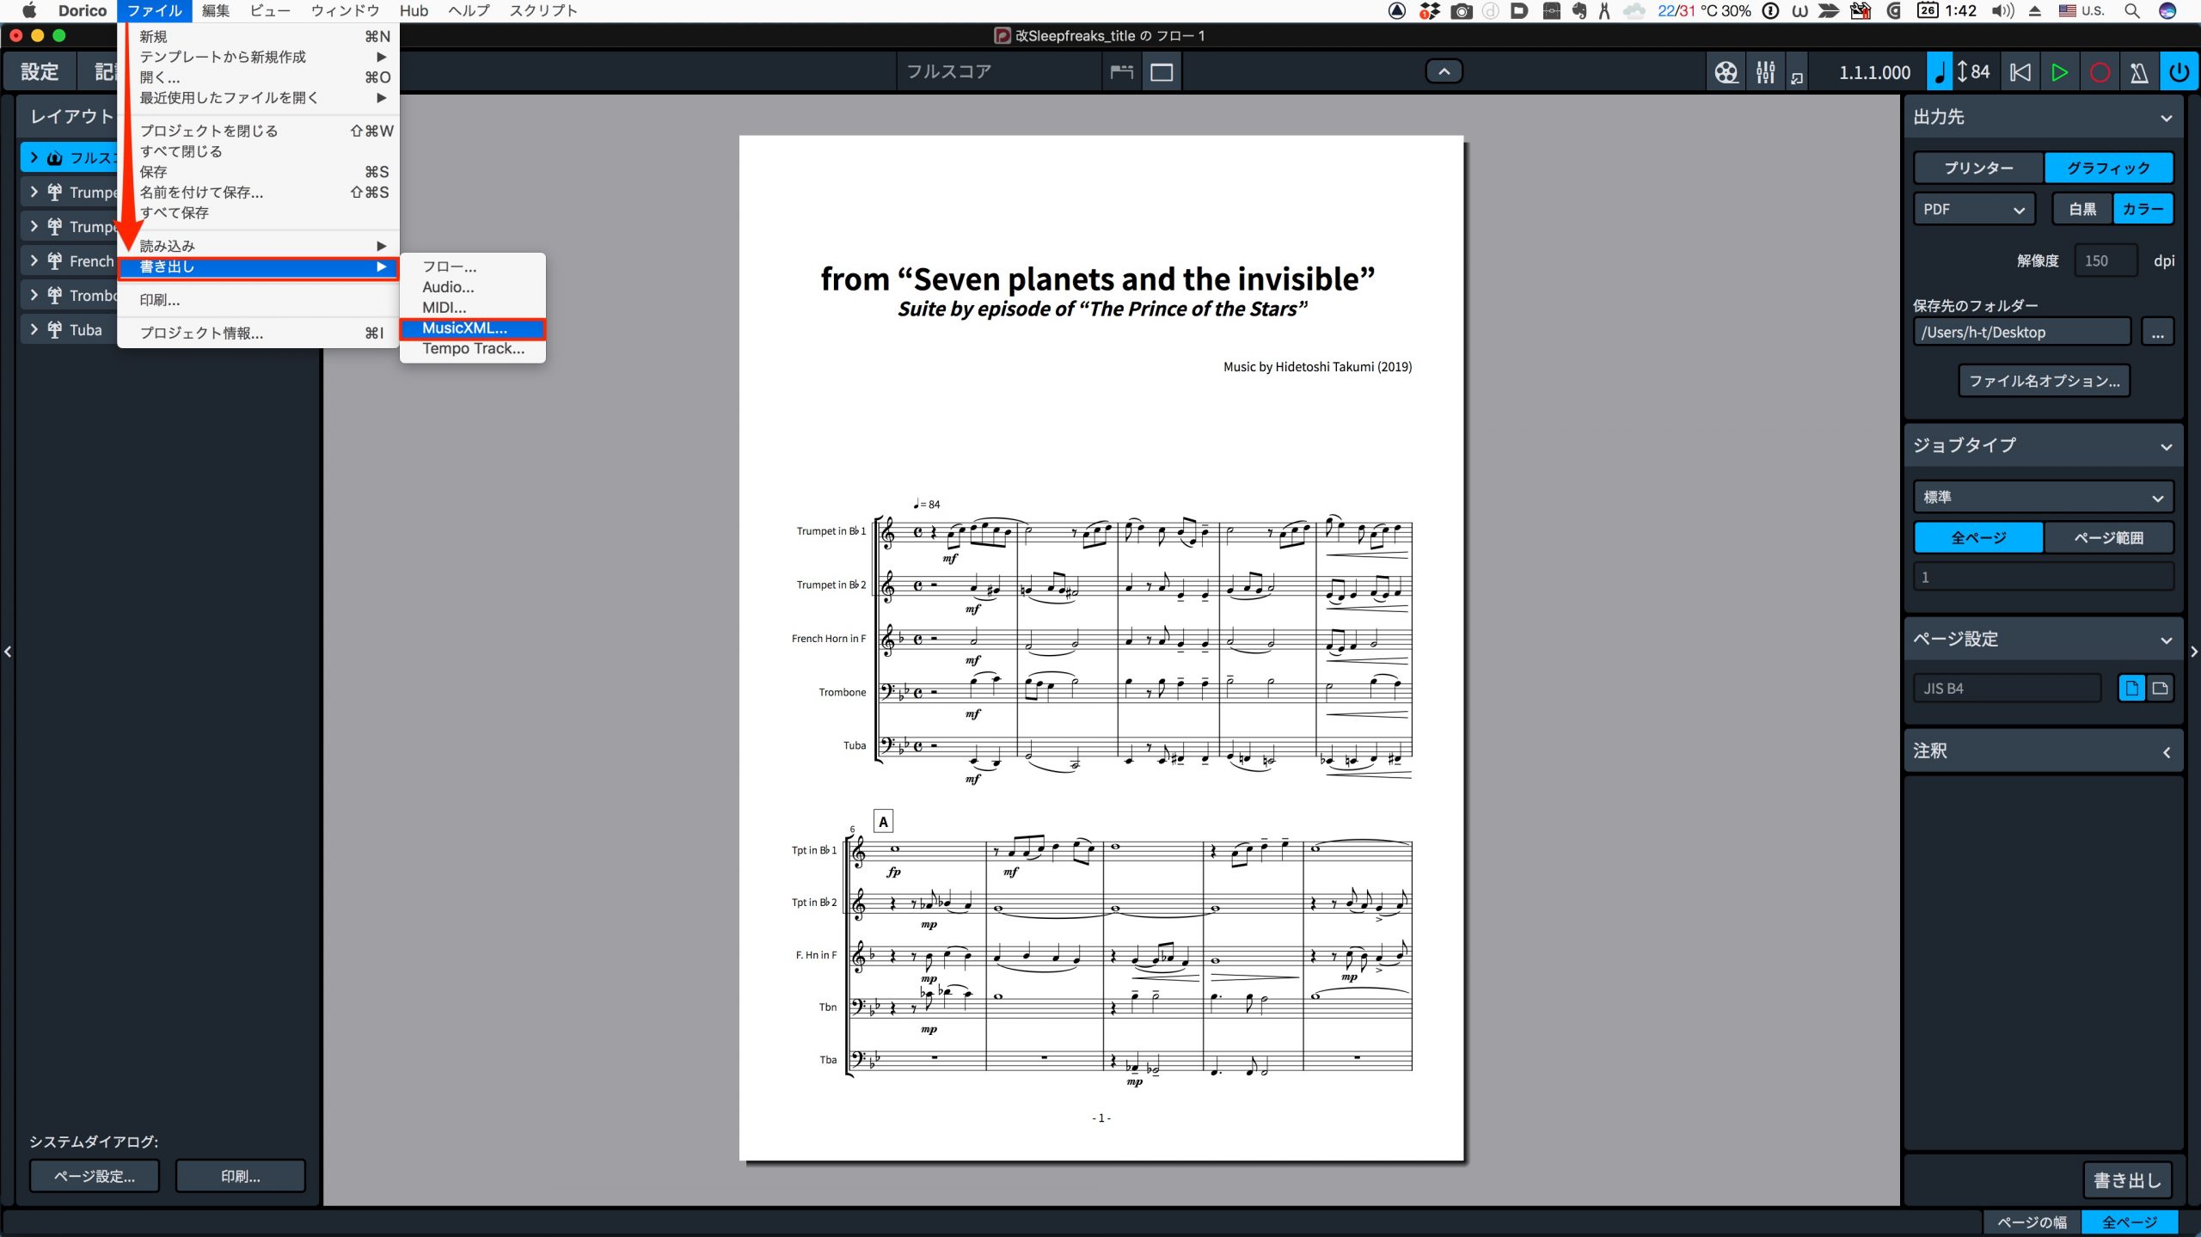Select portrait page orientation icon

(2131, 688)
